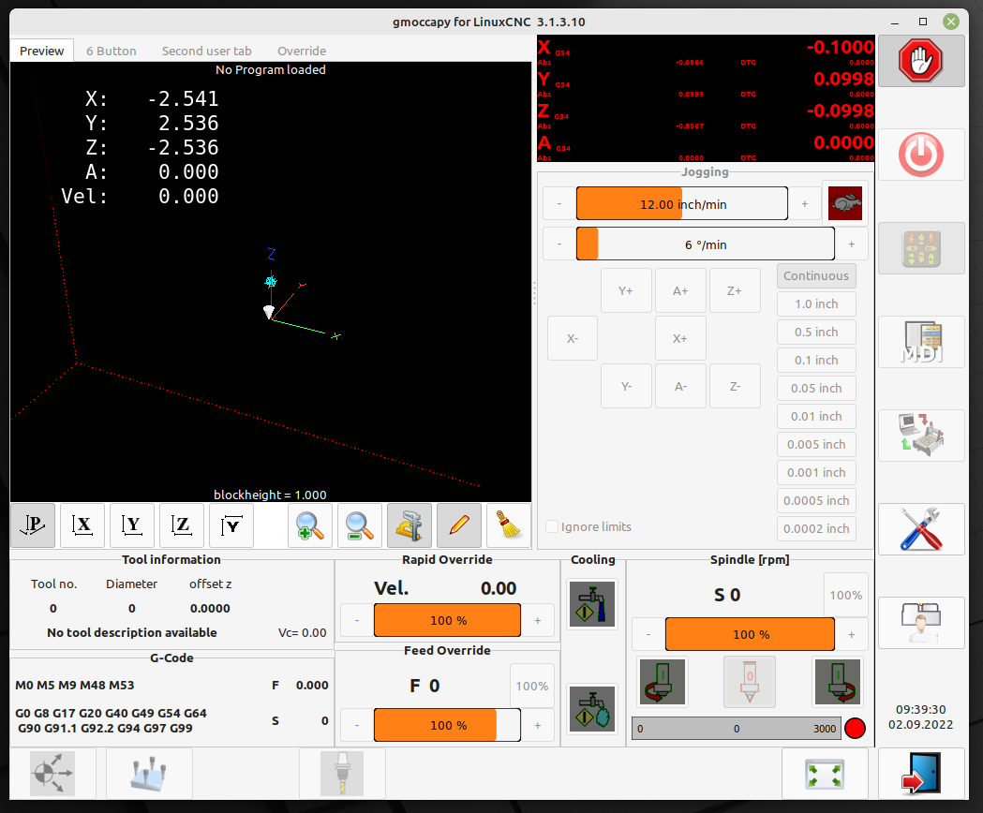Jog axis with Z- button

(735, 387)
